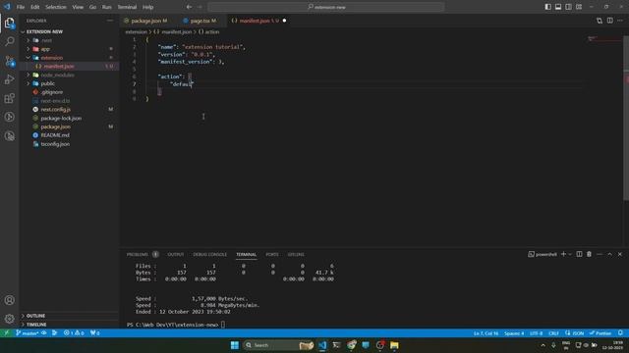Toggle the primary side bar
The width and height of the screenshot is (629, 353).
click(x=548, y=7)
